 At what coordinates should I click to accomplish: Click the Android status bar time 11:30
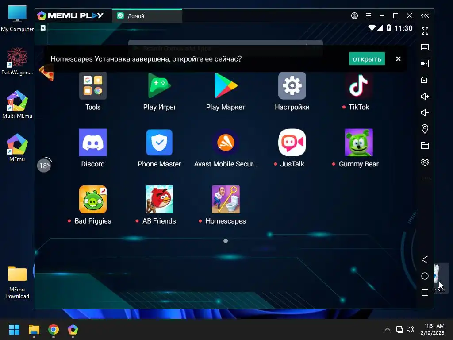click(403, 28)
